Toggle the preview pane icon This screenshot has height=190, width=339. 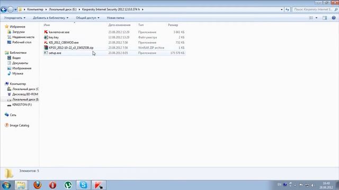point(325,18)
